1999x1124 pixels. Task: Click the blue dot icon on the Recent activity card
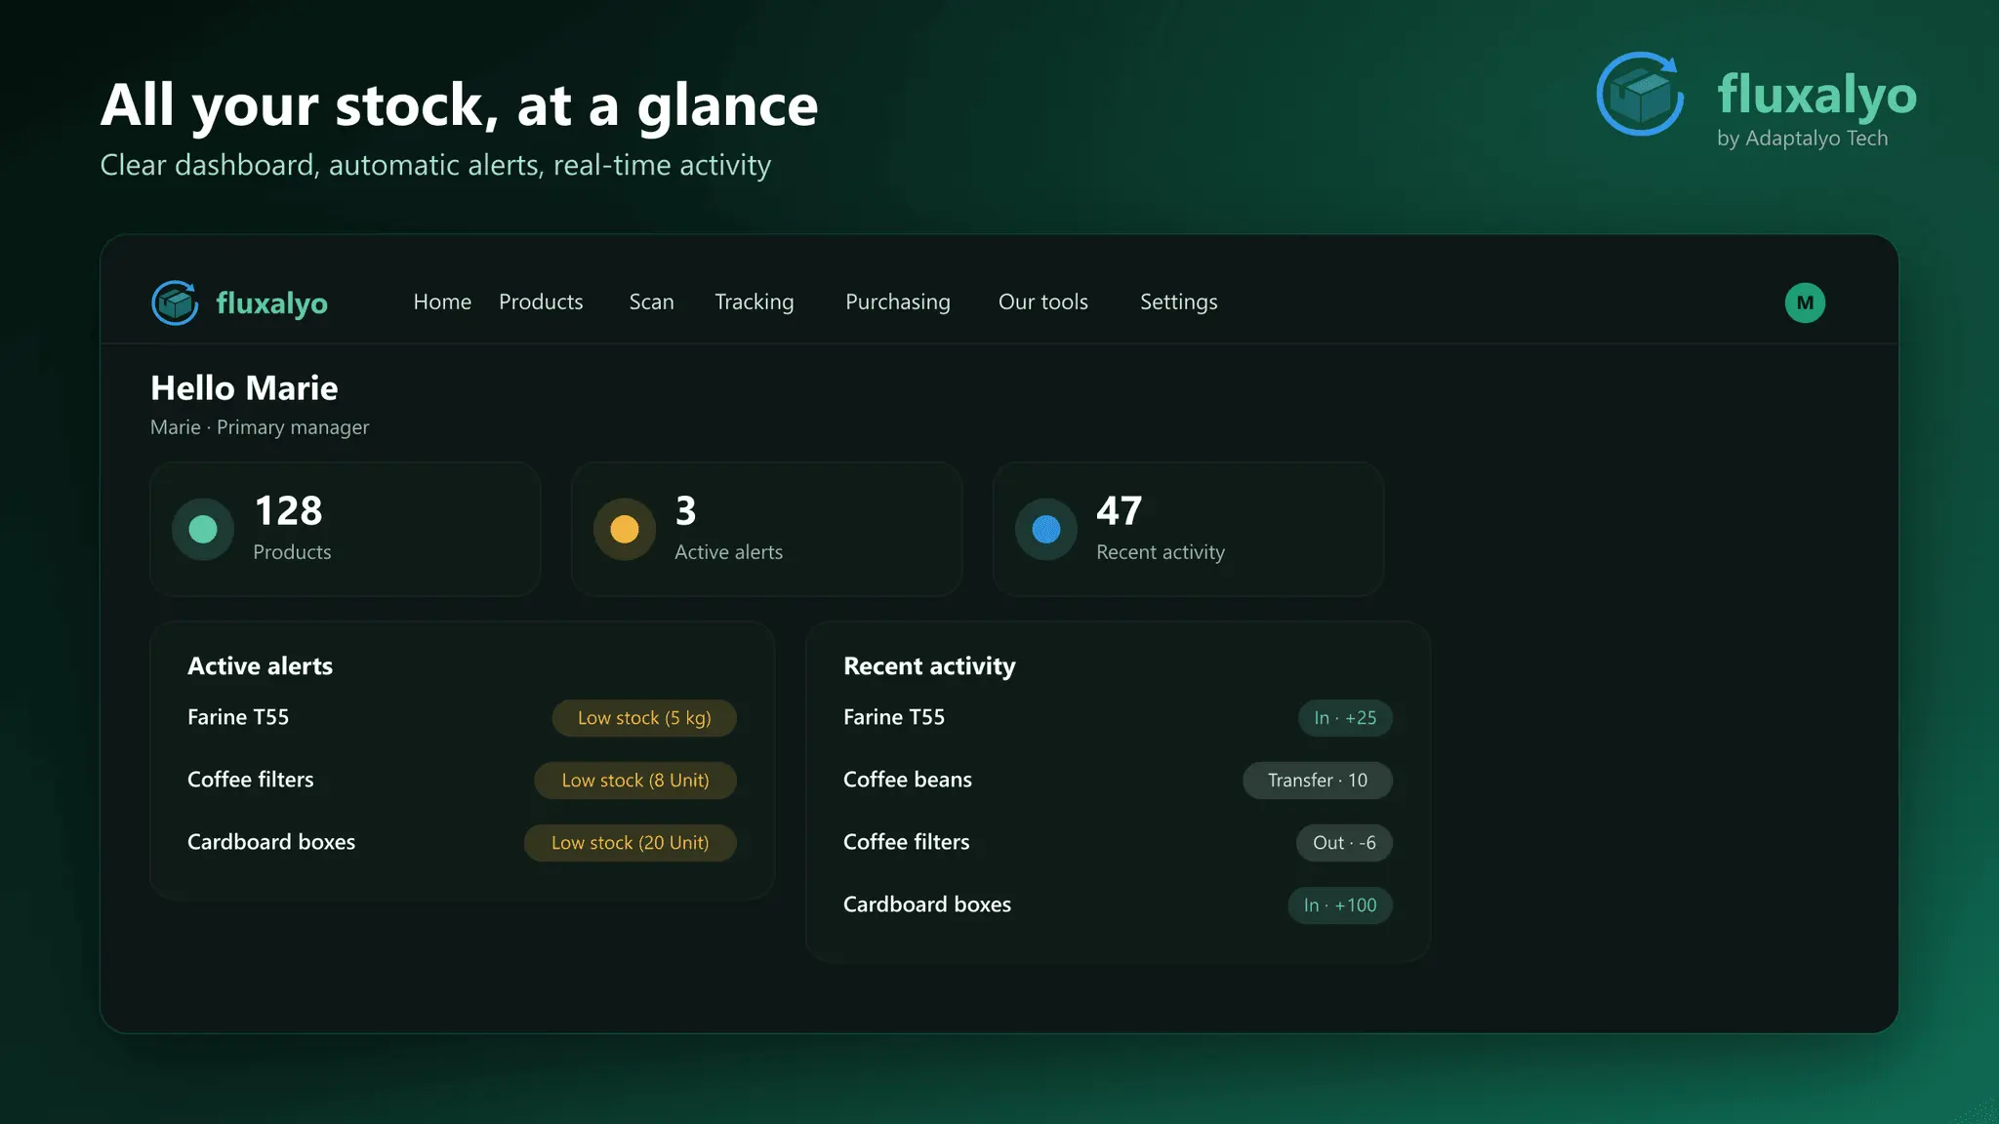[x=1046, y=529]
